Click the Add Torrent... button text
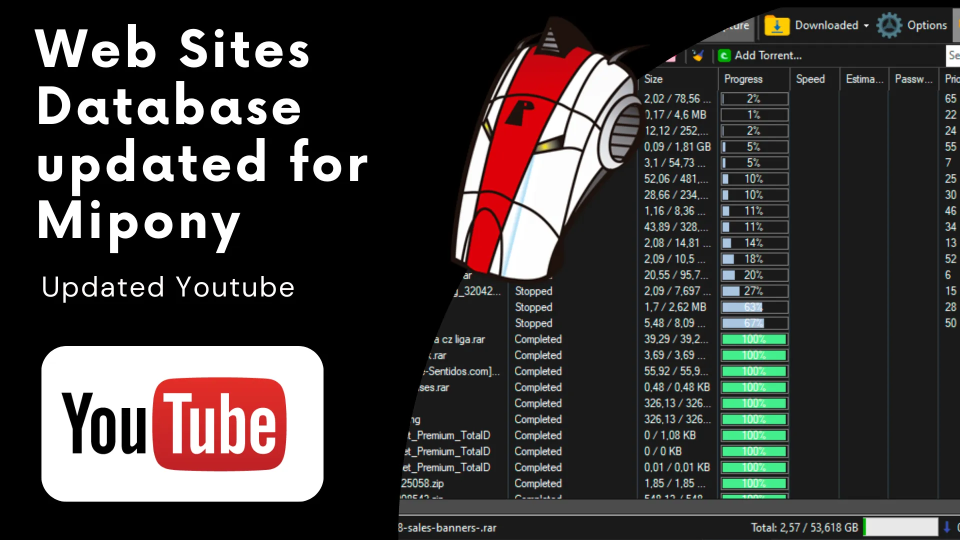The height and width of the screenshot is (540, 960). (768, 55)
